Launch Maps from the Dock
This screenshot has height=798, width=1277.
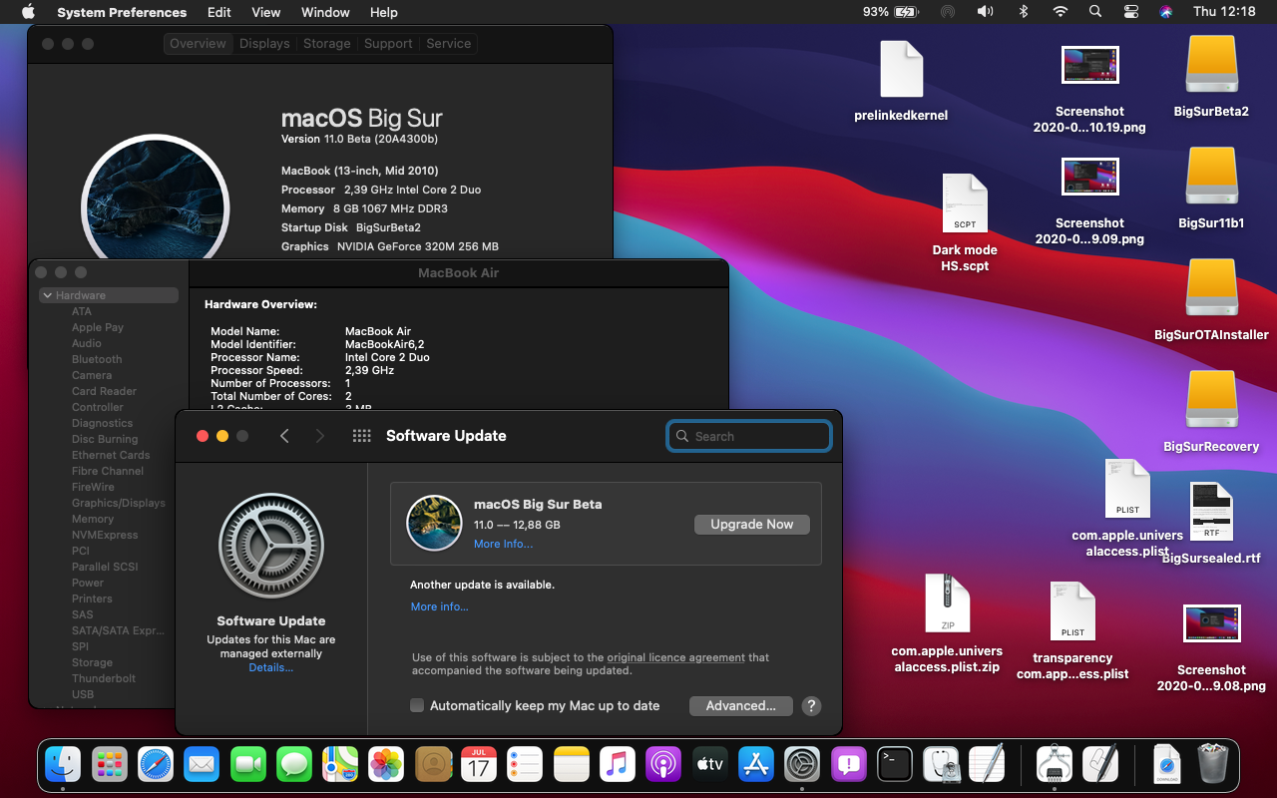point(340,765)
